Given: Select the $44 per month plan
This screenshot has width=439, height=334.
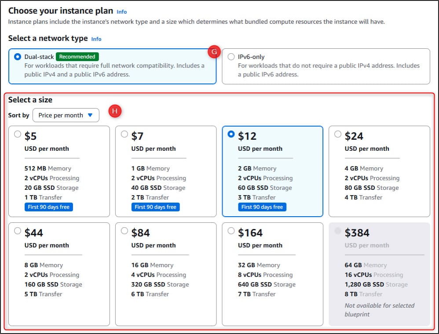Looking at the screenshot, I should (x=18, y=231).
